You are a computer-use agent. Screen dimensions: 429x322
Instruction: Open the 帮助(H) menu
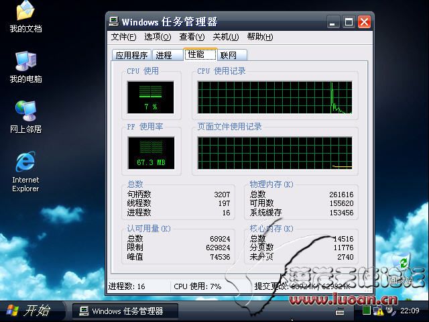click(x=260, y=37)
